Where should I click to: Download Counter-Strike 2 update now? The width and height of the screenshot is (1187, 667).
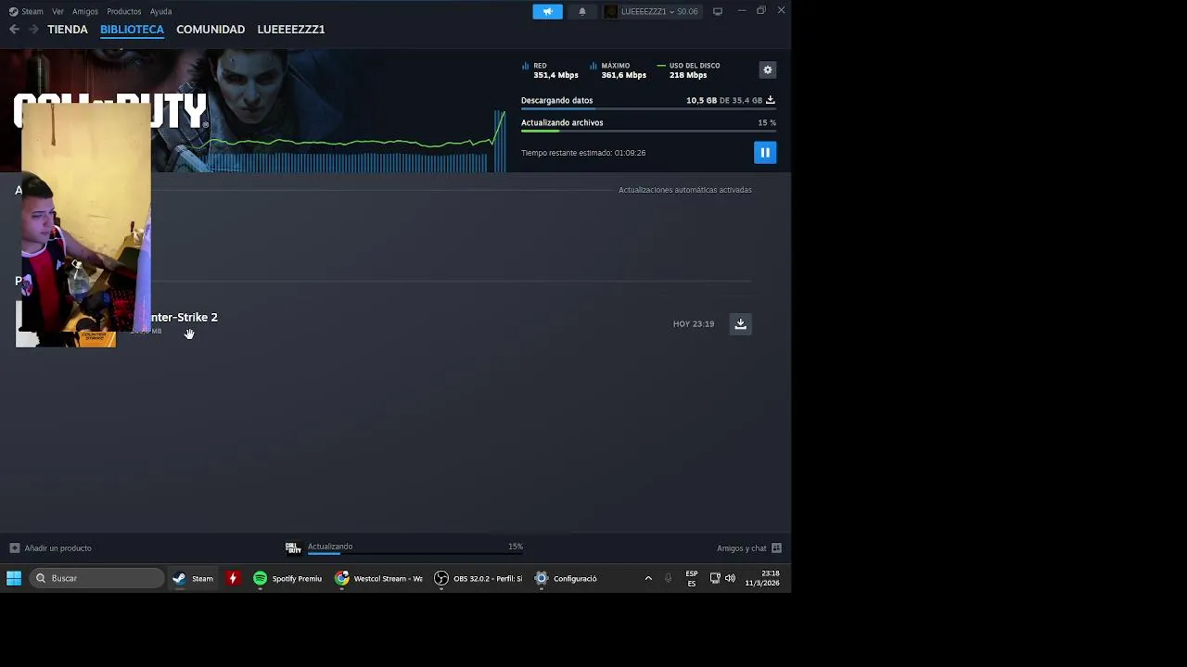pyautogui.click(x=740, y=323)
